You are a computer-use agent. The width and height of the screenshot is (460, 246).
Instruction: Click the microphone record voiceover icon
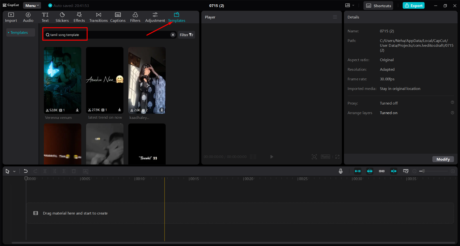[x=341, y=171]
